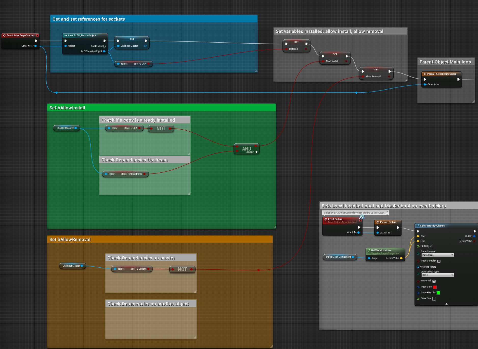The image size is (478, 349).
Task: Select the NOT node in bAllowInstall section
Action: tap(161, 129)
